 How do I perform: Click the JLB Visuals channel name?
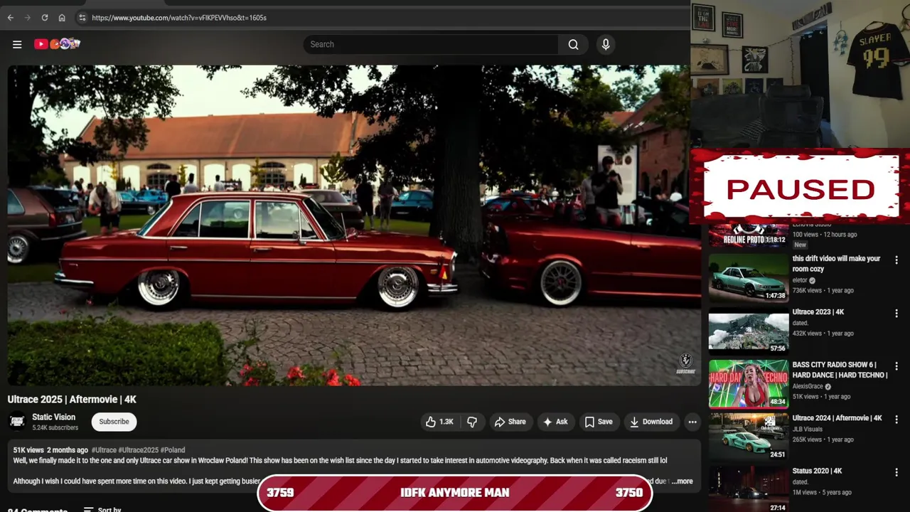(807, 430)
